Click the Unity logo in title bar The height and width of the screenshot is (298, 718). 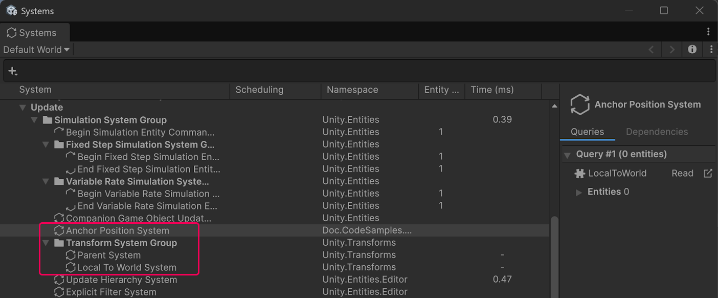(11, 10)
